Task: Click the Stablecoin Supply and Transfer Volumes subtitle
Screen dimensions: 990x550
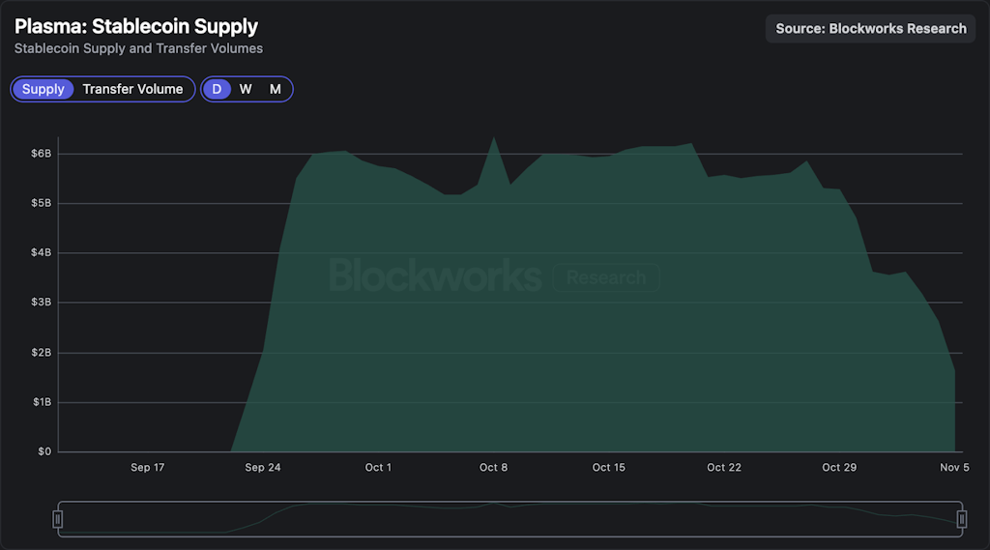Action: (x=138, y=48)
